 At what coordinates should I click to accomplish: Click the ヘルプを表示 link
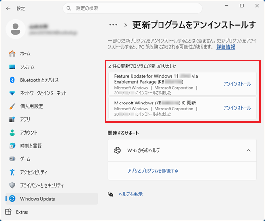click(x=131, y=194)
